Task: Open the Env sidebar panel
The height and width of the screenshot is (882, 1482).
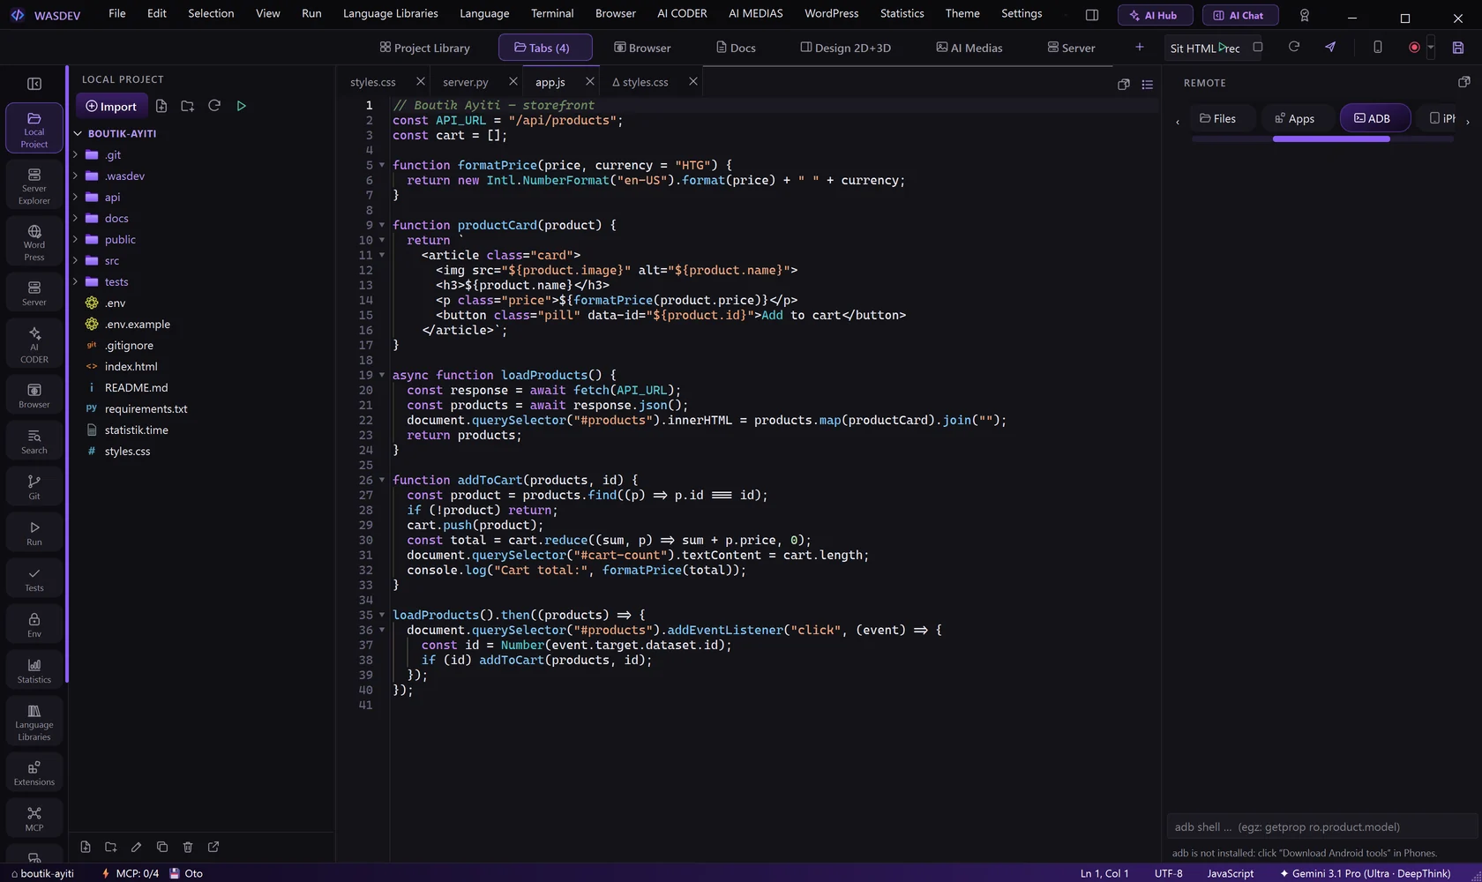Action: point(34,624)
